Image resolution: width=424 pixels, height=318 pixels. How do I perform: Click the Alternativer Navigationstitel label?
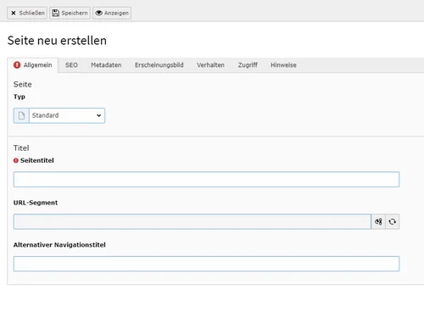(x=59, y=245)
